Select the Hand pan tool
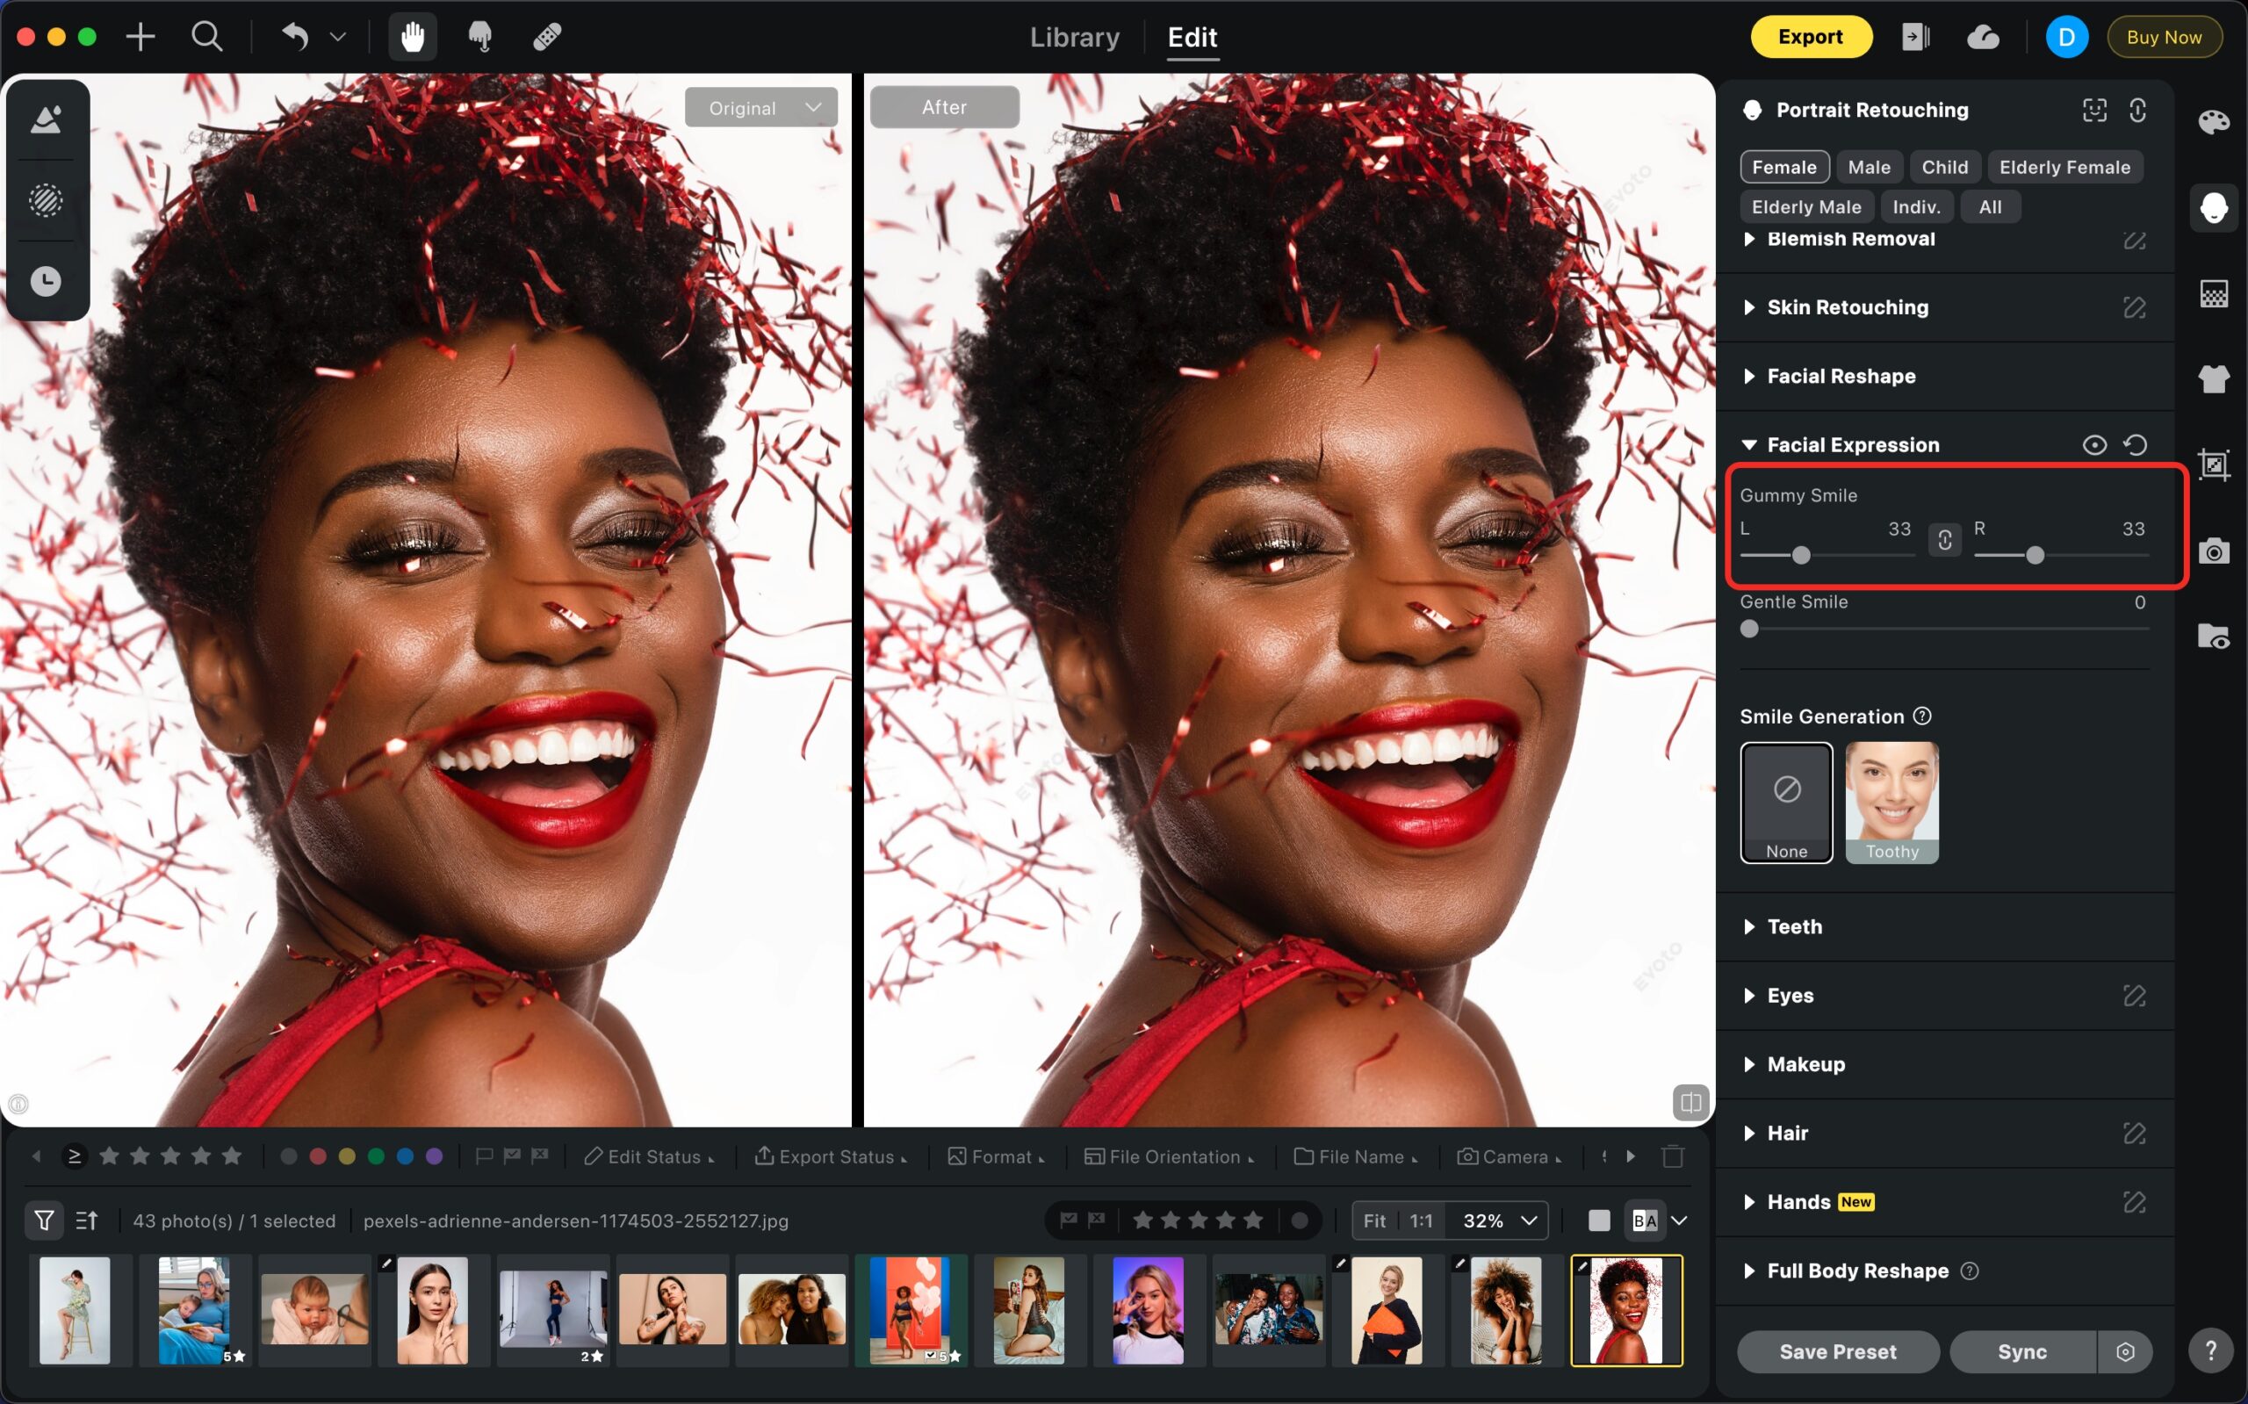2248x1404 pixels. click(412, 37)
